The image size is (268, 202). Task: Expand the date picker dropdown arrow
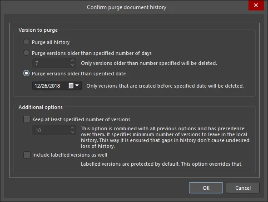[77, 85]
